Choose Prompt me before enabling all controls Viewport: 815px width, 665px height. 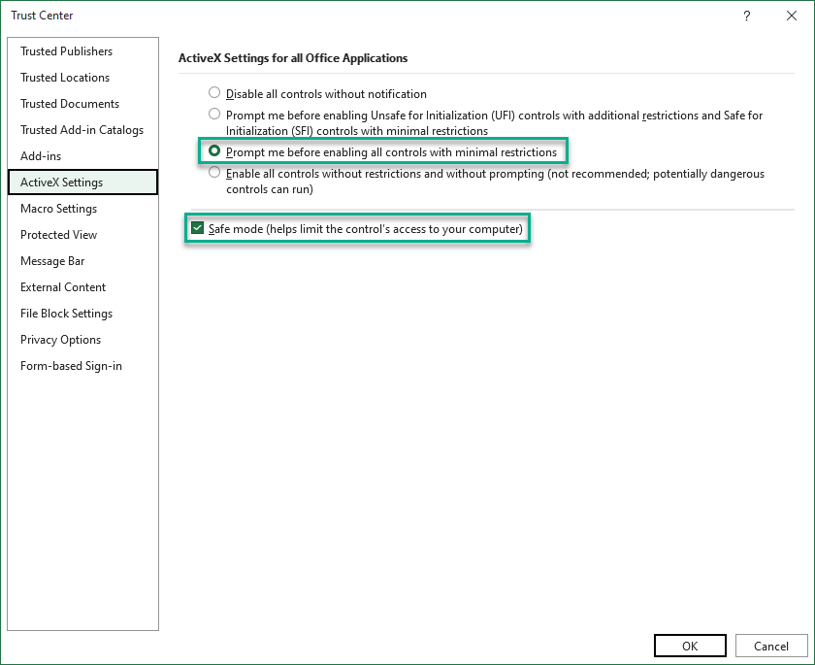point(214,151)
